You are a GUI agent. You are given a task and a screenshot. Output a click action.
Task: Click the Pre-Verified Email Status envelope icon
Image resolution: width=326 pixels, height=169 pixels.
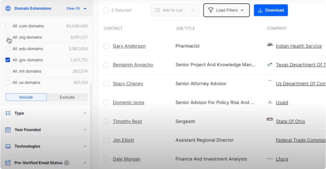pos(8,163)
